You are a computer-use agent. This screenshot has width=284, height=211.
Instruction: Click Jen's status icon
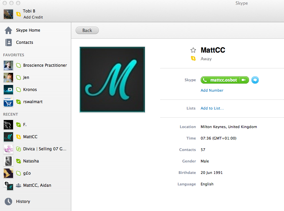[18, 78]
